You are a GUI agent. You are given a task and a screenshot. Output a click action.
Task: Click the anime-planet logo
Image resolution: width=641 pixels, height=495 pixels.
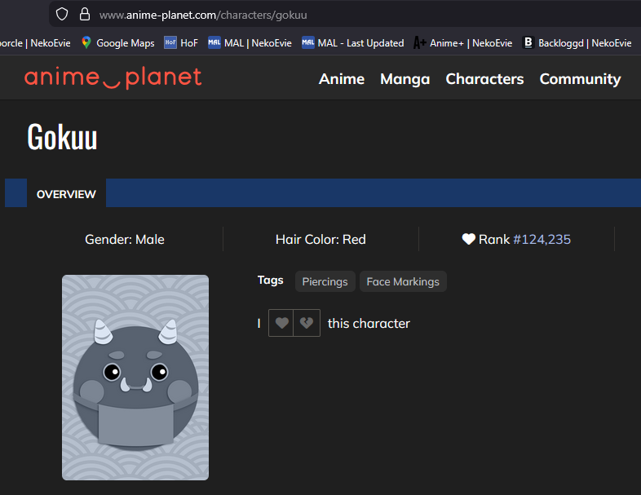coord(113,77)
